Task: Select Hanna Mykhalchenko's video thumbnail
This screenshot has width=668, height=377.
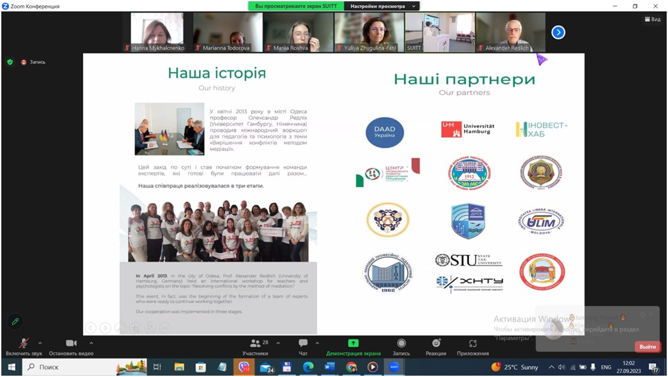Action: [157, 32]
